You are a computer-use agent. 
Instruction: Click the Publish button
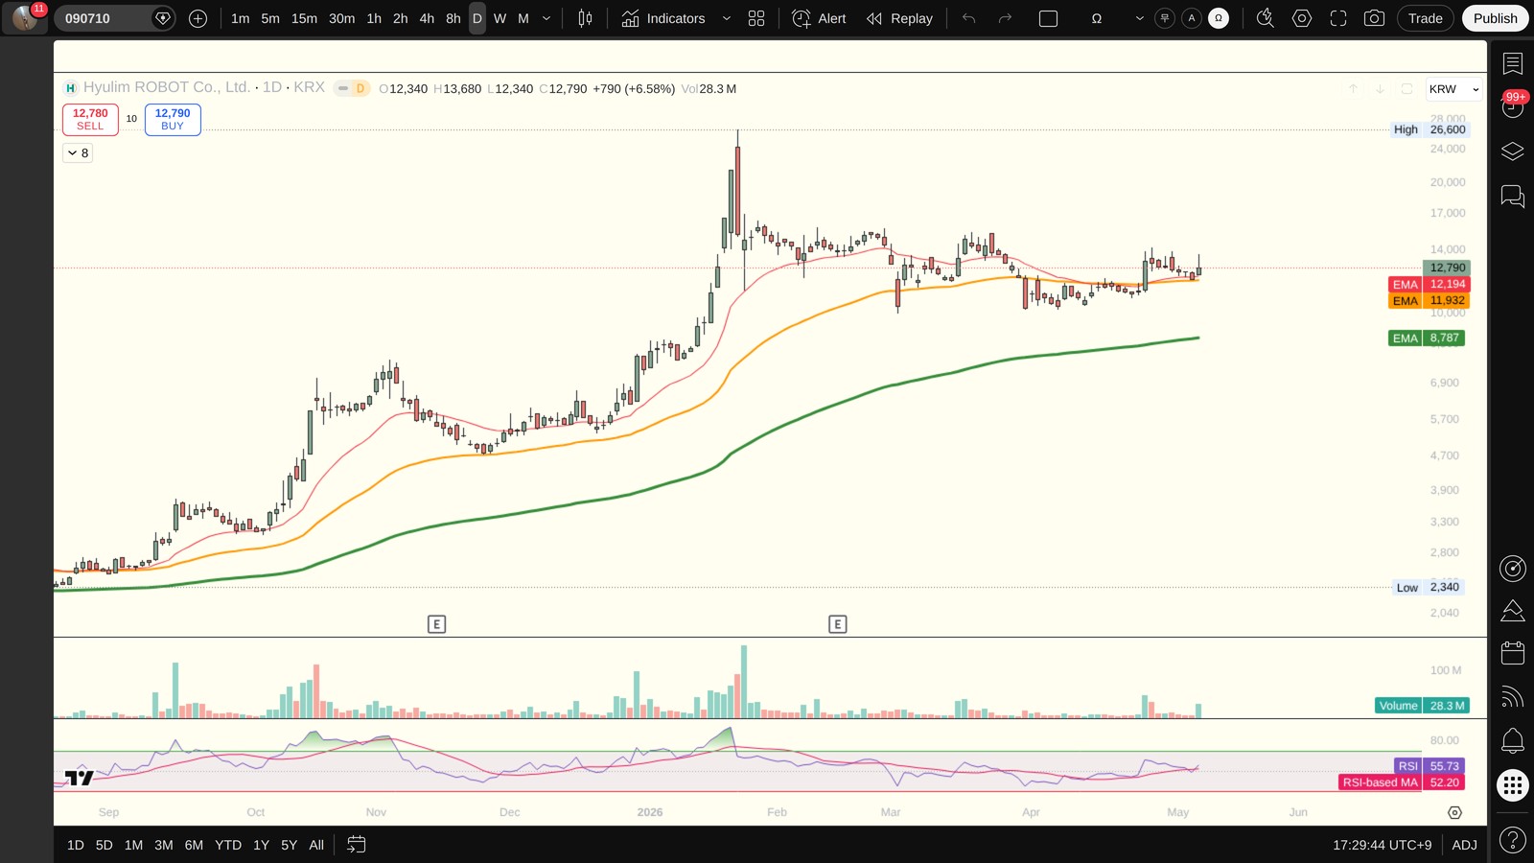pos(1495,18)
